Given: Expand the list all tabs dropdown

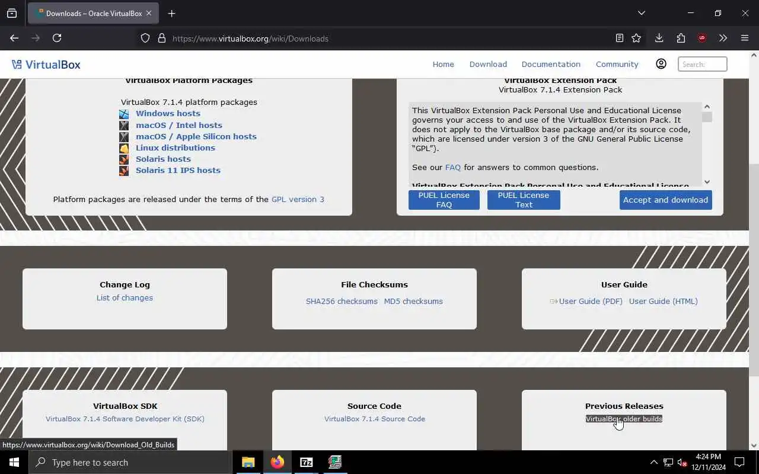Looking at the screenshot, I should (641, 13).
